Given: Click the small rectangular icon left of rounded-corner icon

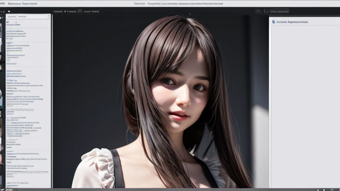Looking at the screenshot, I should [x=258, y=11].
